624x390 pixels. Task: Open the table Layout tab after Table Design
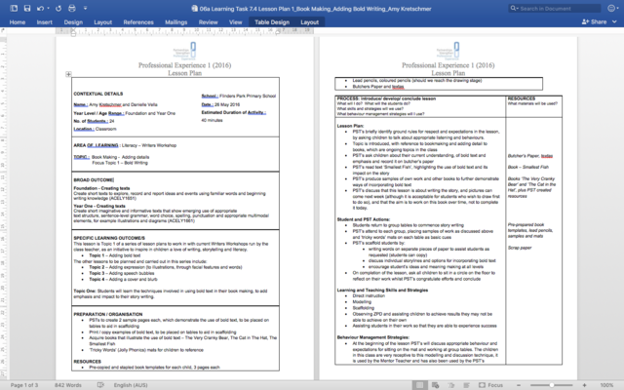(310, 22)
